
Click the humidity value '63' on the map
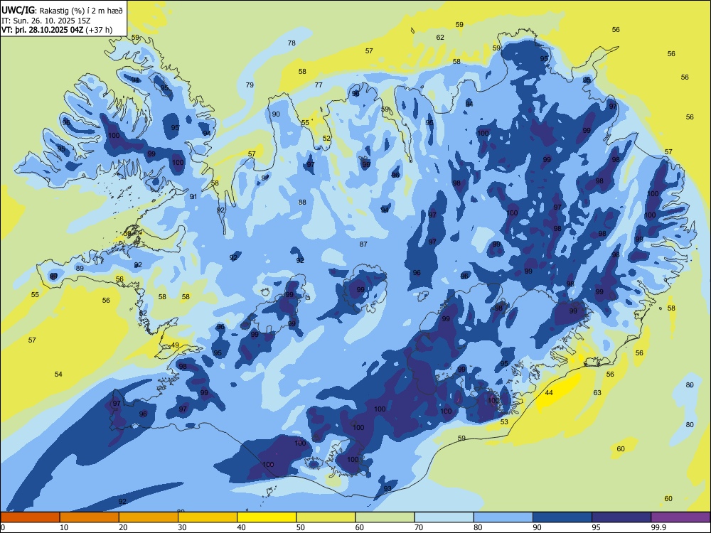click(597, 392)
